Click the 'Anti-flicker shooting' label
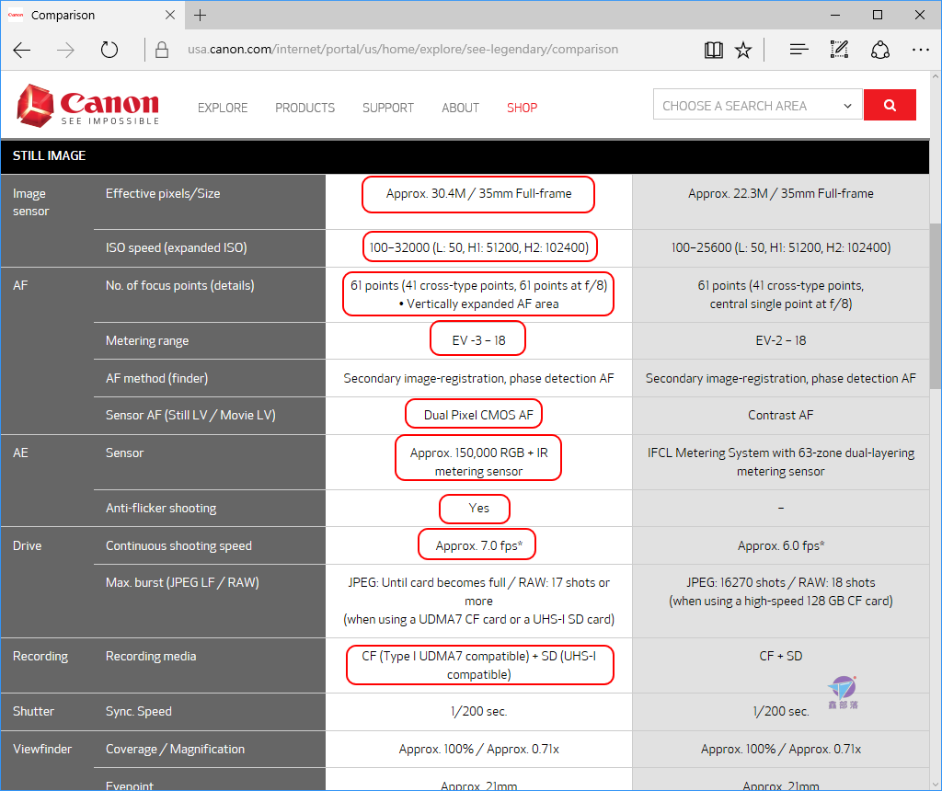This screenshot has width=942, height=791. pyautogui.click(x=161, y=508)
